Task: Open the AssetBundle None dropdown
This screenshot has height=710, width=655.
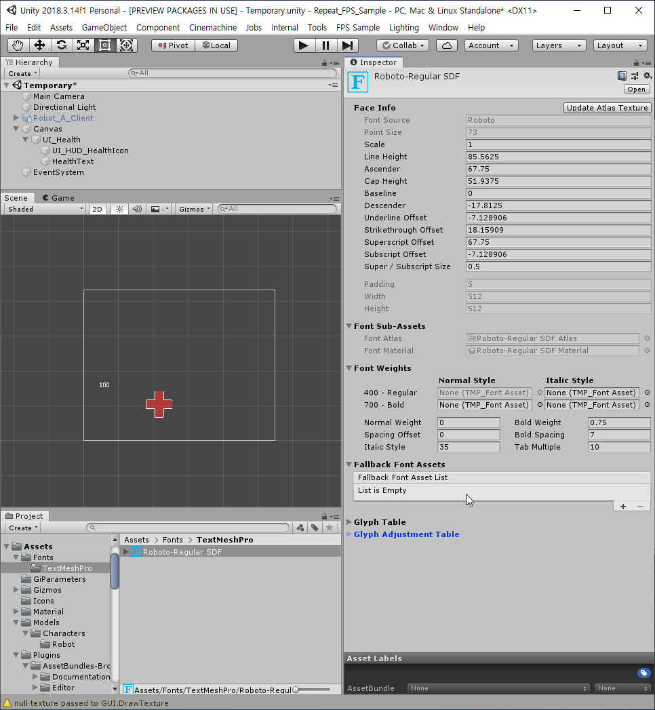Action: 498,688
